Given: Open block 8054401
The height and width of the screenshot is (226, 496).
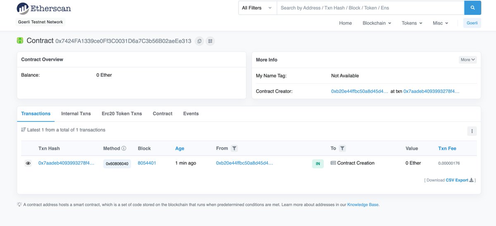Looking at the screenshot, I should tap(147, 163).
